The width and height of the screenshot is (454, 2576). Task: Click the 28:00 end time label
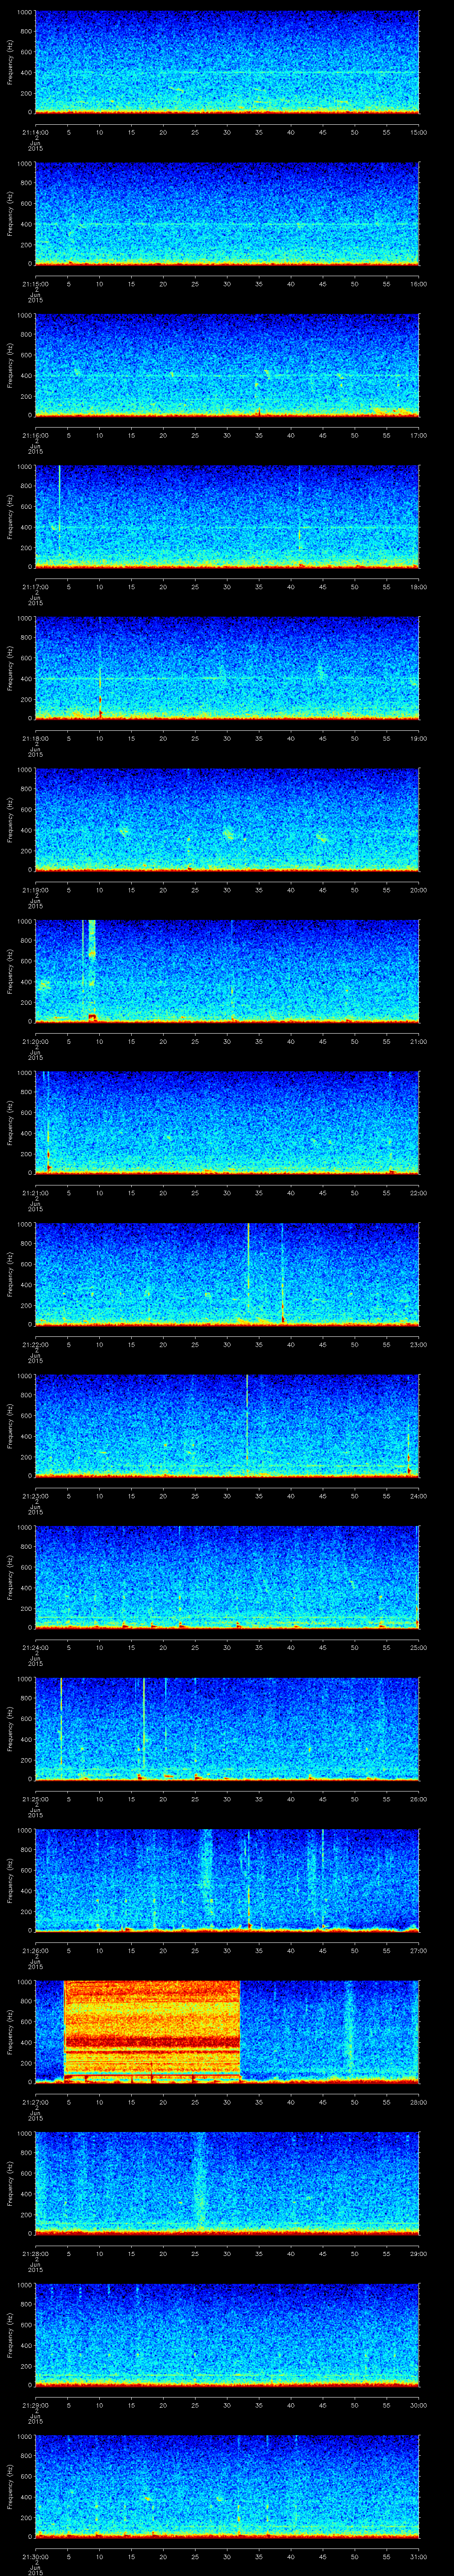(418, 2102)
